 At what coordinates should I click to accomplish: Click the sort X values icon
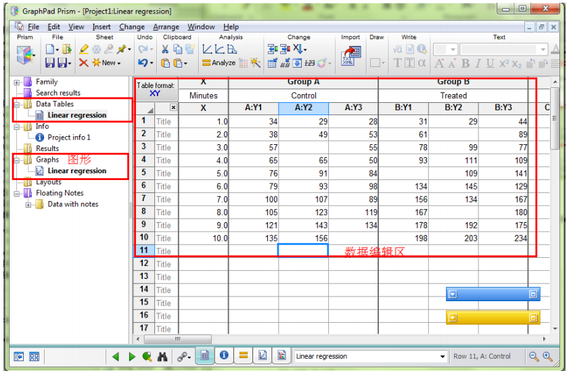pyautogui.click(x=298, y=49)
